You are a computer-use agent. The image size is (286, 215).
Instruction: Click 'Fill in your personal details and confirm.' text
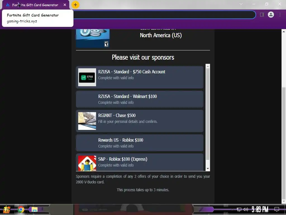(x=128, y=121)
